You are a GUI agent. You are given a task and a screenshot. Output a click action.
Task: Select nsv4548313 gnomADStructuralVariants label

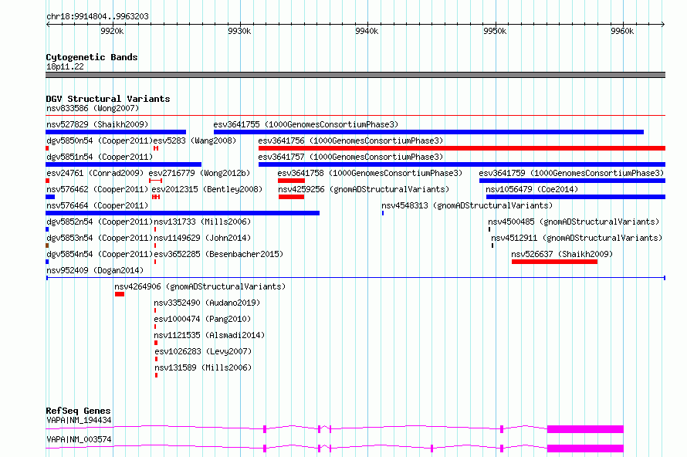(x=467, y=205)
